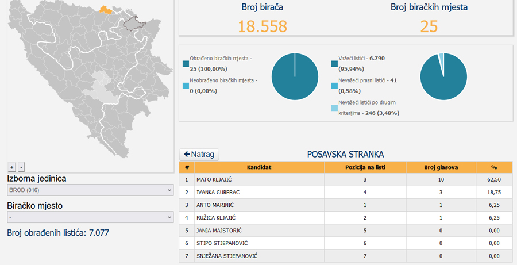Click the orange highlighted Brod region on map
The height and width of the screenshot is (265, 517).
105,9
